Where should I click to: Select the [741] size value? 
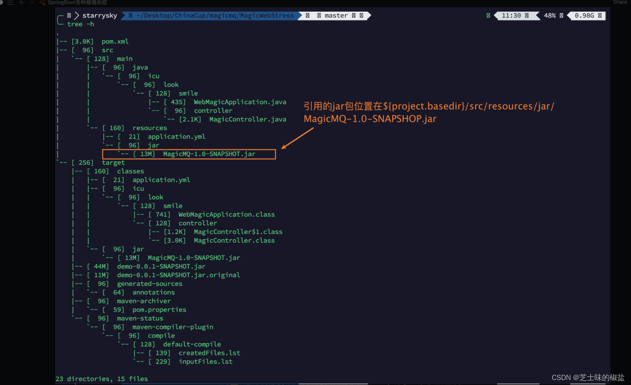coord(159,215)
